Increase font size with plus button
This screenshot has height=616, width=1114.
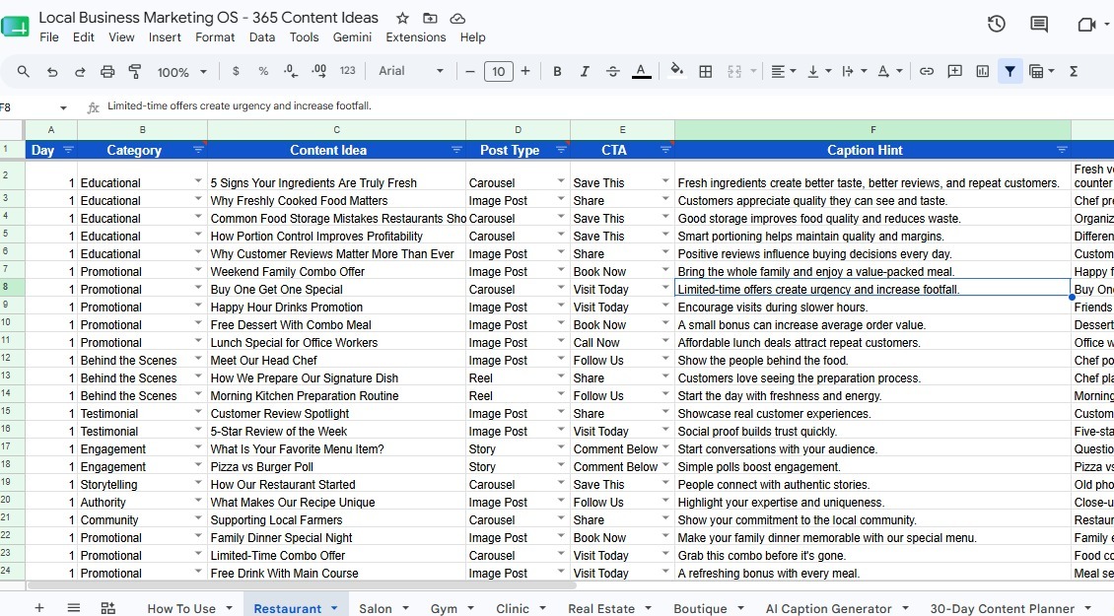(x=525, y=71)
